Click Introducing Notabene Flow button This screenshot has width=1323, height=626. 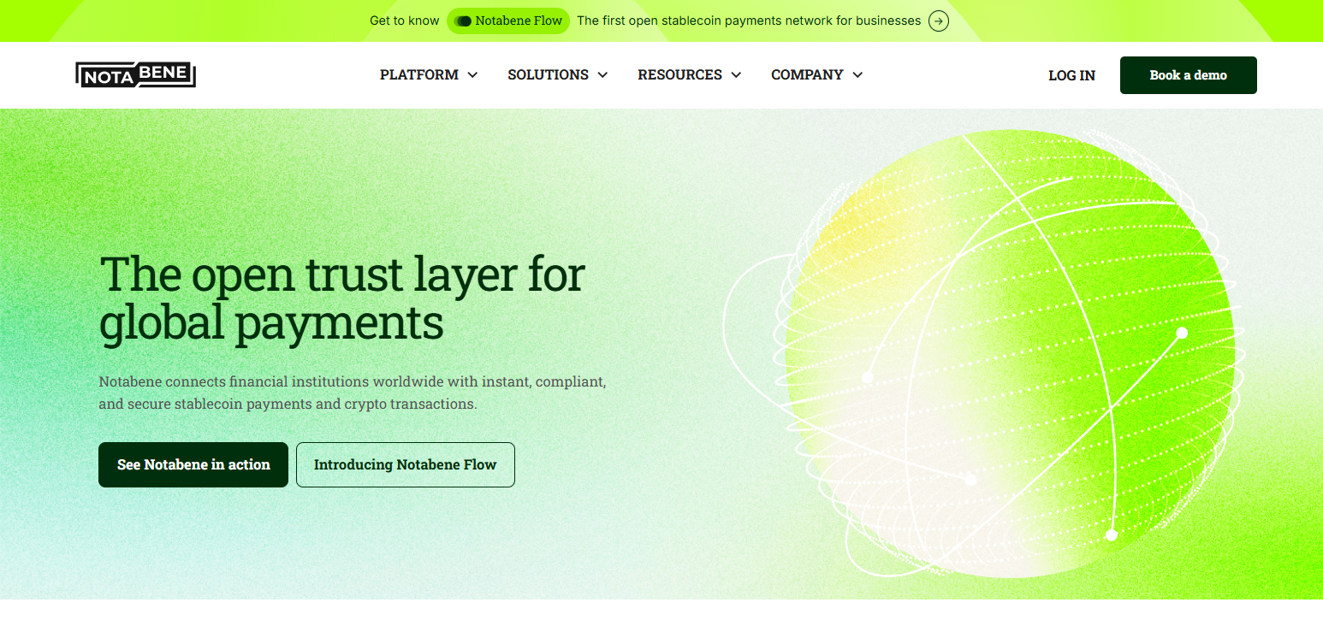tap(406, 464)
